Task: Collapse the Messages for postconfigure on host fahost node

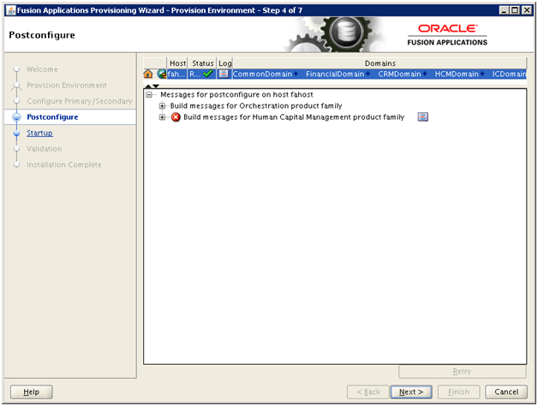Action: click(x=149, y=95)
